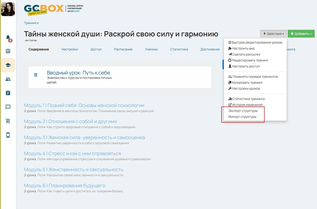The height and width of the screenshot is (209, 317).
Task: Click Быстрое редактирование уроков menu entry
Action: tap(255, 42)
